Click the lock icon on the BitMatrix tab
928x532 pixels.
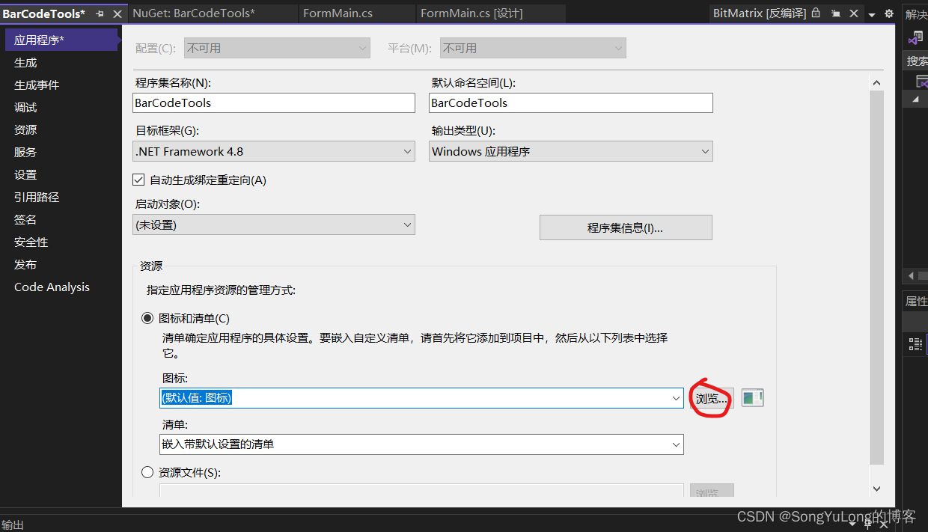(x=815, y=13)
